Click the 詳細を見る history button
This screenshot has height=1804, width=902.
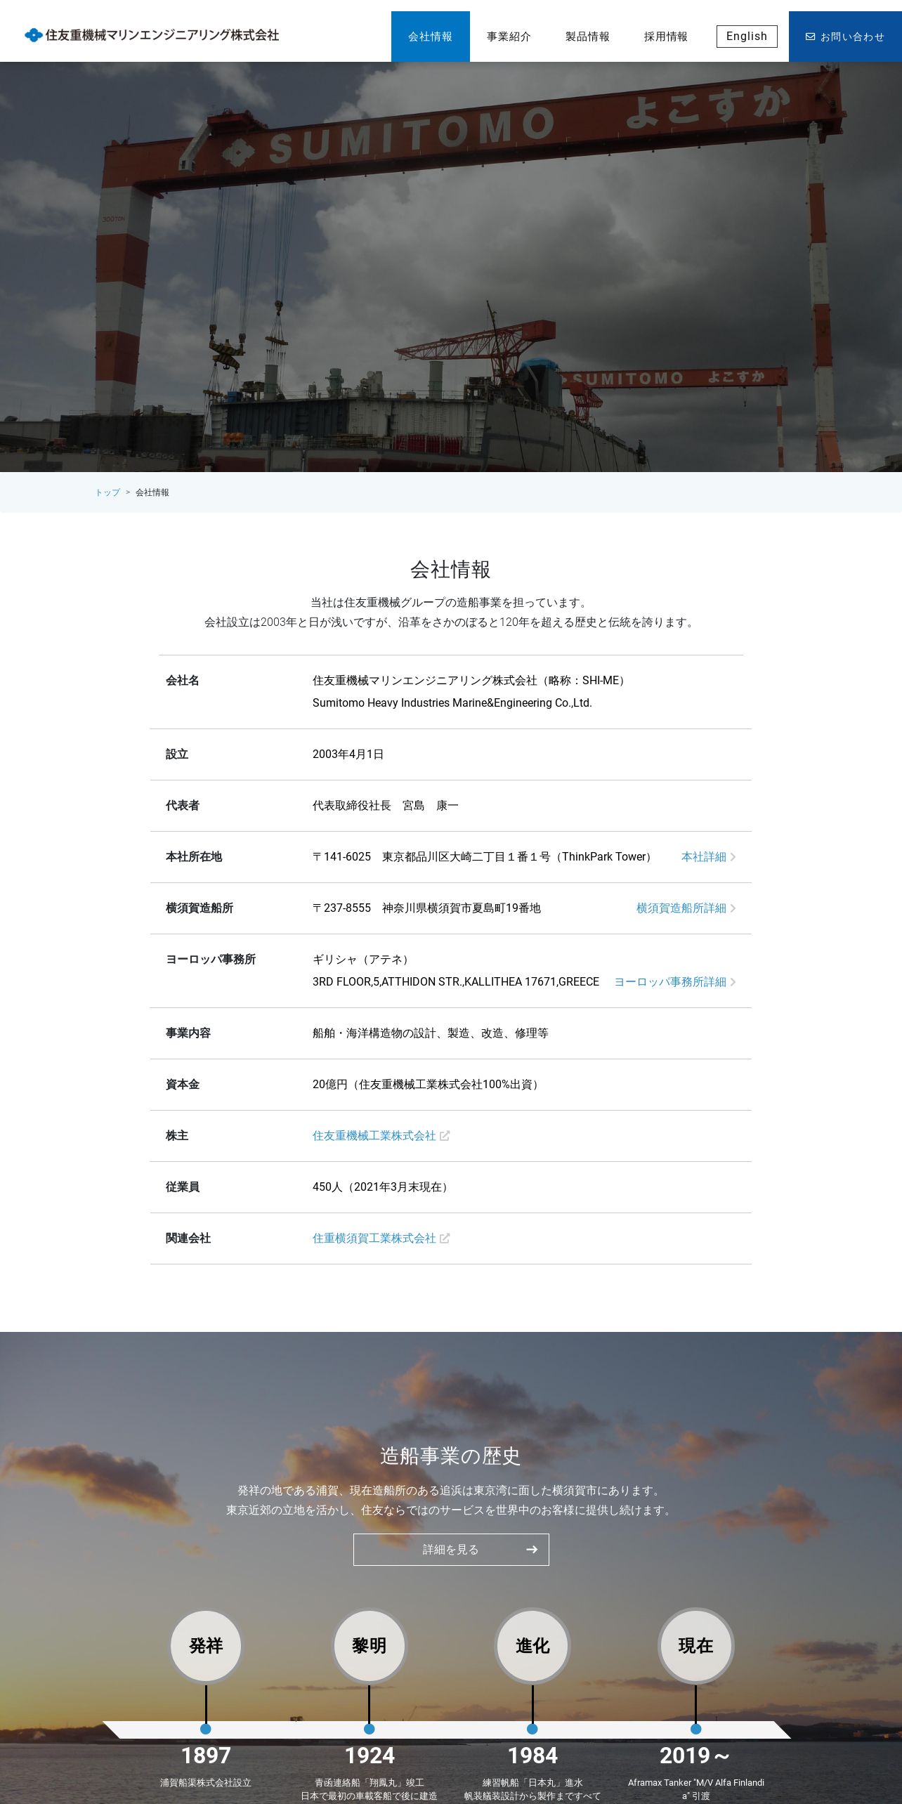[451, 1550]
